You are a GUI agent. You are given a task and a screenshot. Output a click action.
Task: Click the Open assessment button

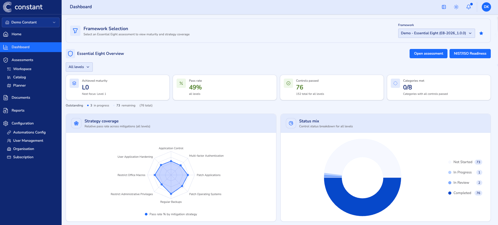(x=428, y=54)
